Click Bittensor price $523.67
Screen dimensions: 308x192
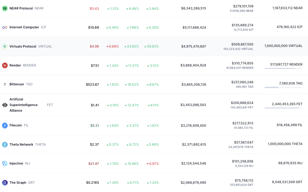92,84
